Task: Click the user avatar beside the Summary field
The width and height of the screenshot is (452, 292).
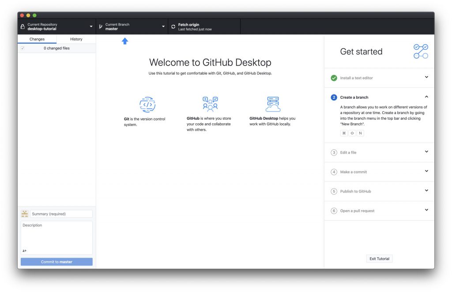Action: coord(25,214)
